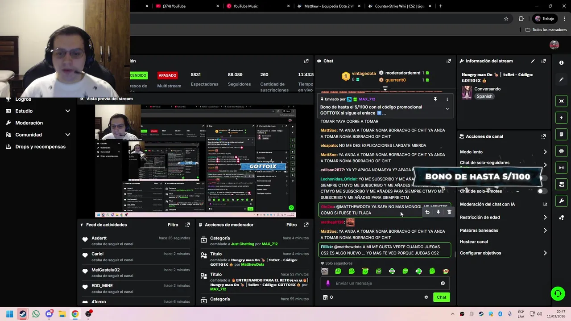Switch to the YouTube Music tab
Image resolution: width=571 pixels, height=321 pixels.
pos(257,6)
